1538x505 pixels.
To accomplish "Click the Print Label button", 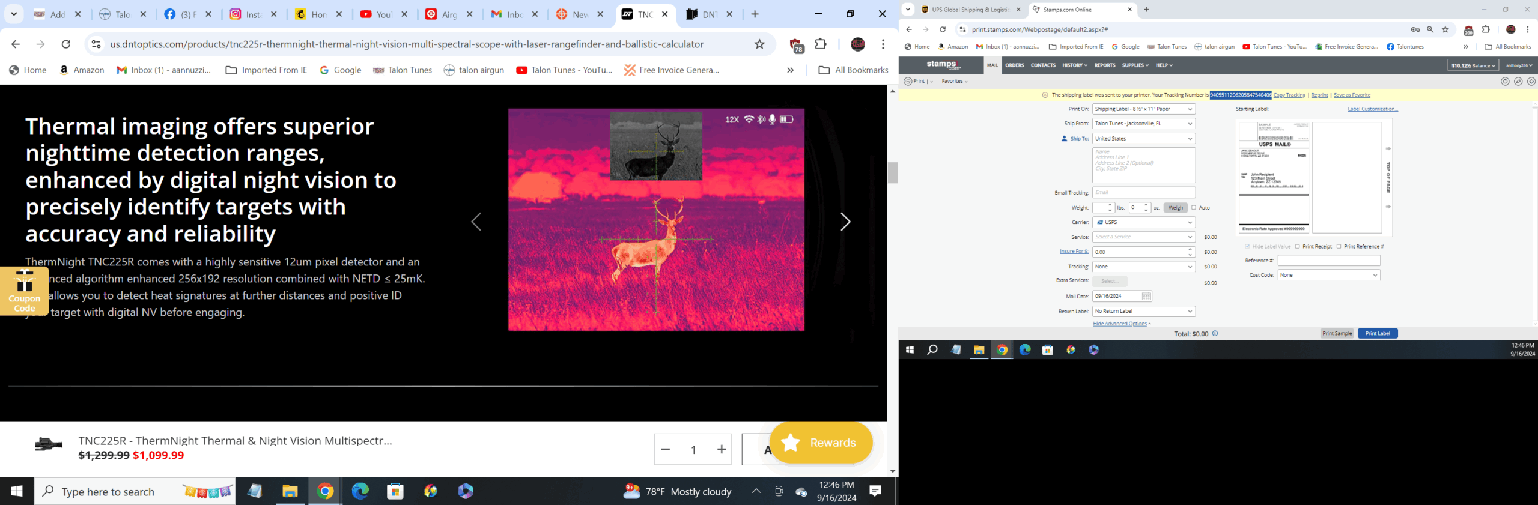I will pyautogui.click(x=1378, y=334).
